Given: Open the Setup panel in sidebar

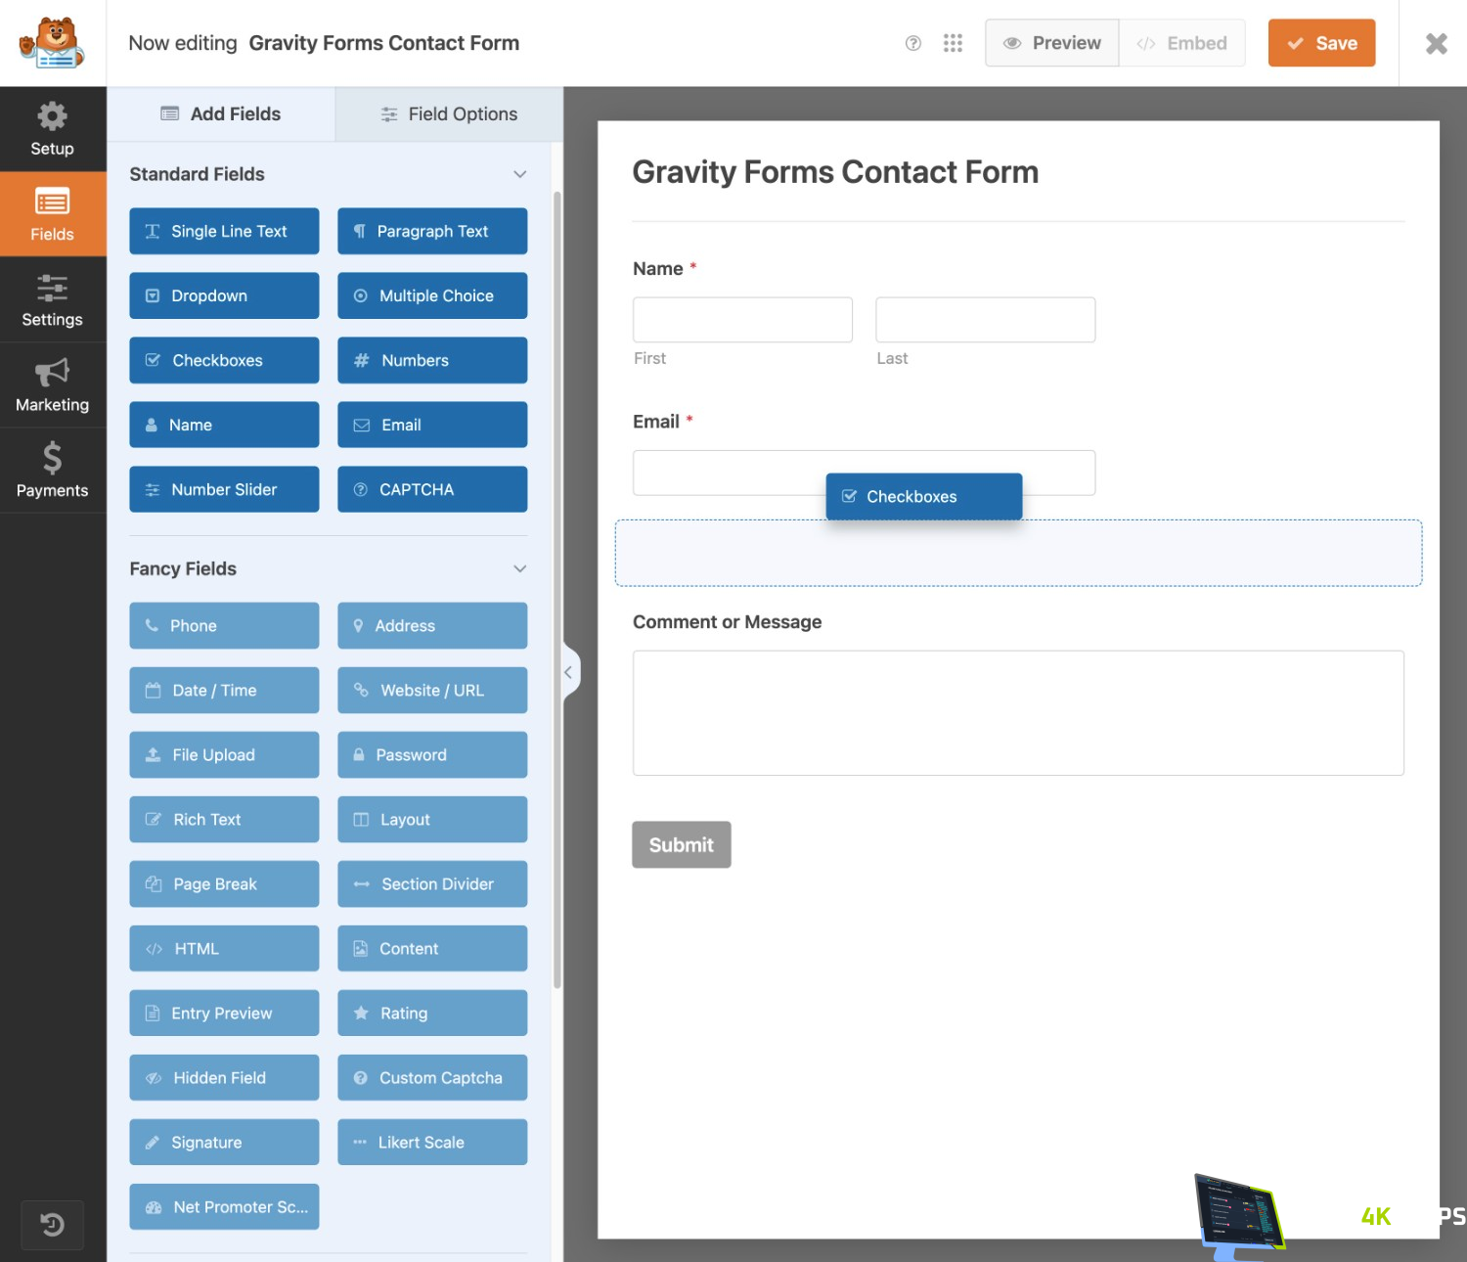Looking at the screenshot, I should [x=53, y=129].
